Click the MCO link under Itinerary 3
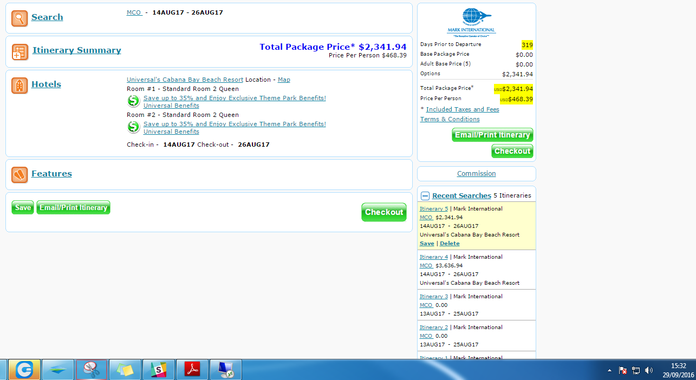Screen dimensions: 696x380 click(426, 305)
